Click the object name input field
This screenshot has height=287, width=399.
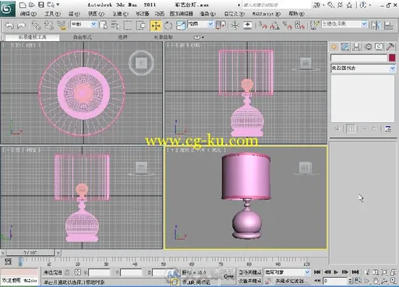(x=358, y=58)
